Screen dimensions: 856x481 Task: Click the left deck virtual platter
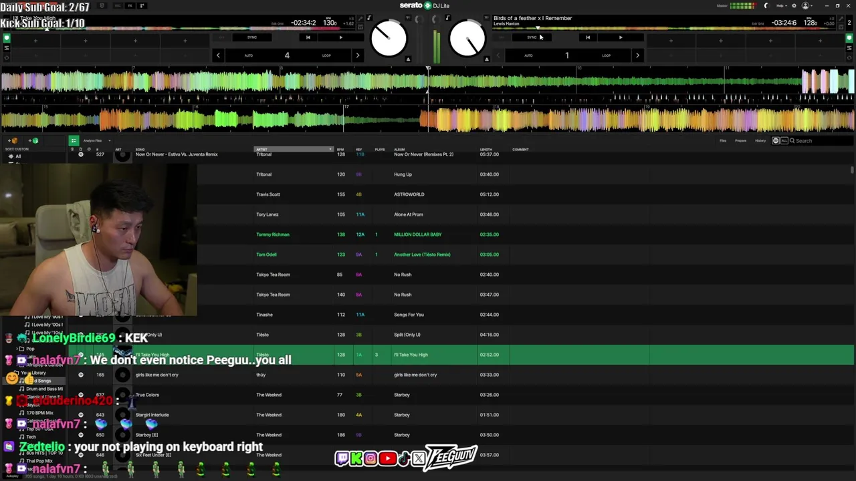click(389, 38)
